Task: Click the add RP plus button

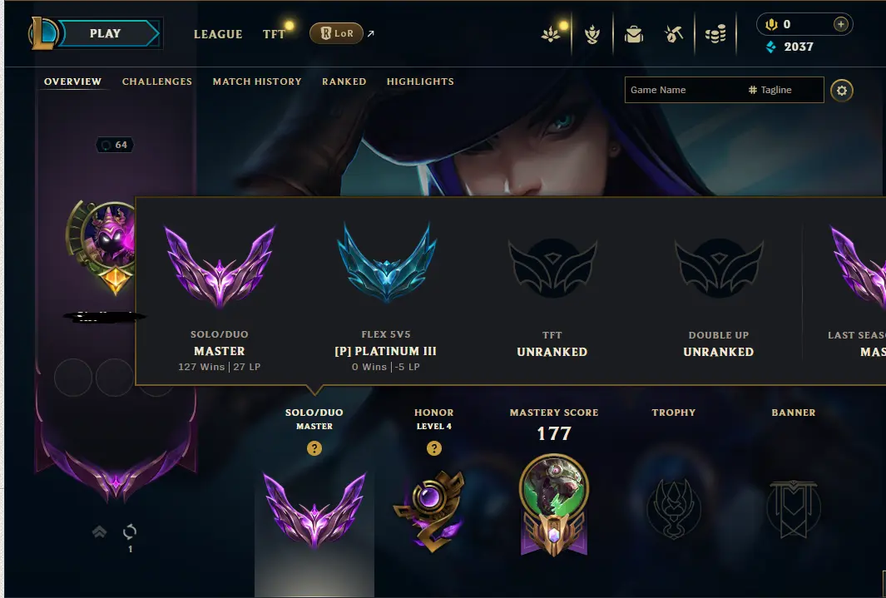Action: 841,24
